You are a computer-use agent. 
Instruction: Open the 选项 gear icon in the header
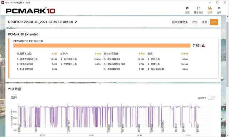pyautogui.click(x=219, y=8)
